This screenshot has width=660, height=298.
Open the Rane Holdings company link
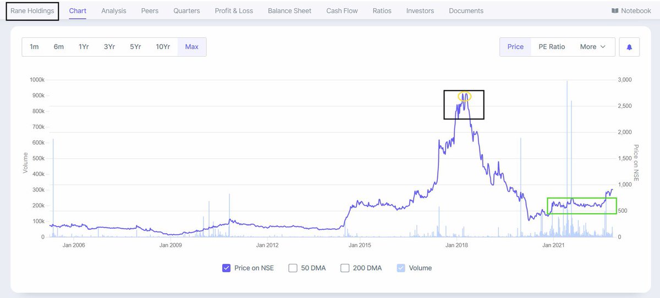coord(32,10)
